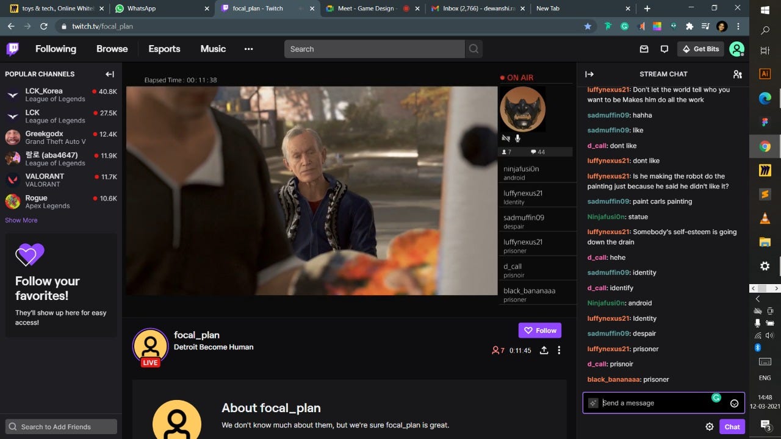The height and width of the screenshot is (439, 781).
Task: Click the focal_plan channel name
Action: (196, 335)
